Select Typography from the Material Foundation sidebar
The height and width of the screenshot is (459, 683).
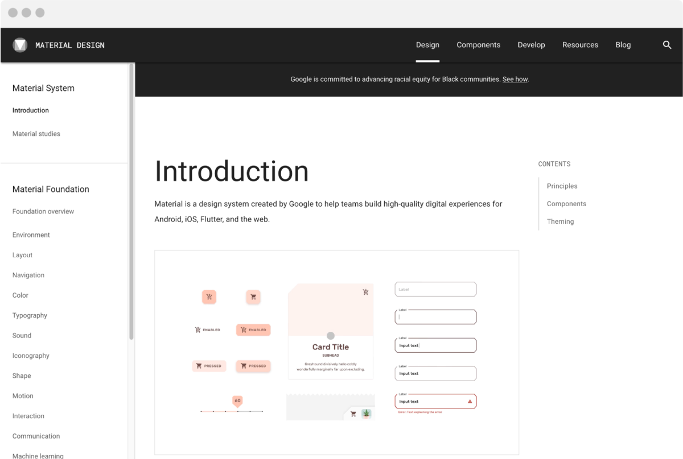pos(30,315)
